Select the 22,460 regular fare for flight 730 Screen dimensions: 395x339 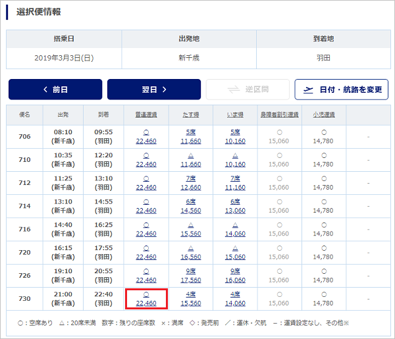click(145, 303)
